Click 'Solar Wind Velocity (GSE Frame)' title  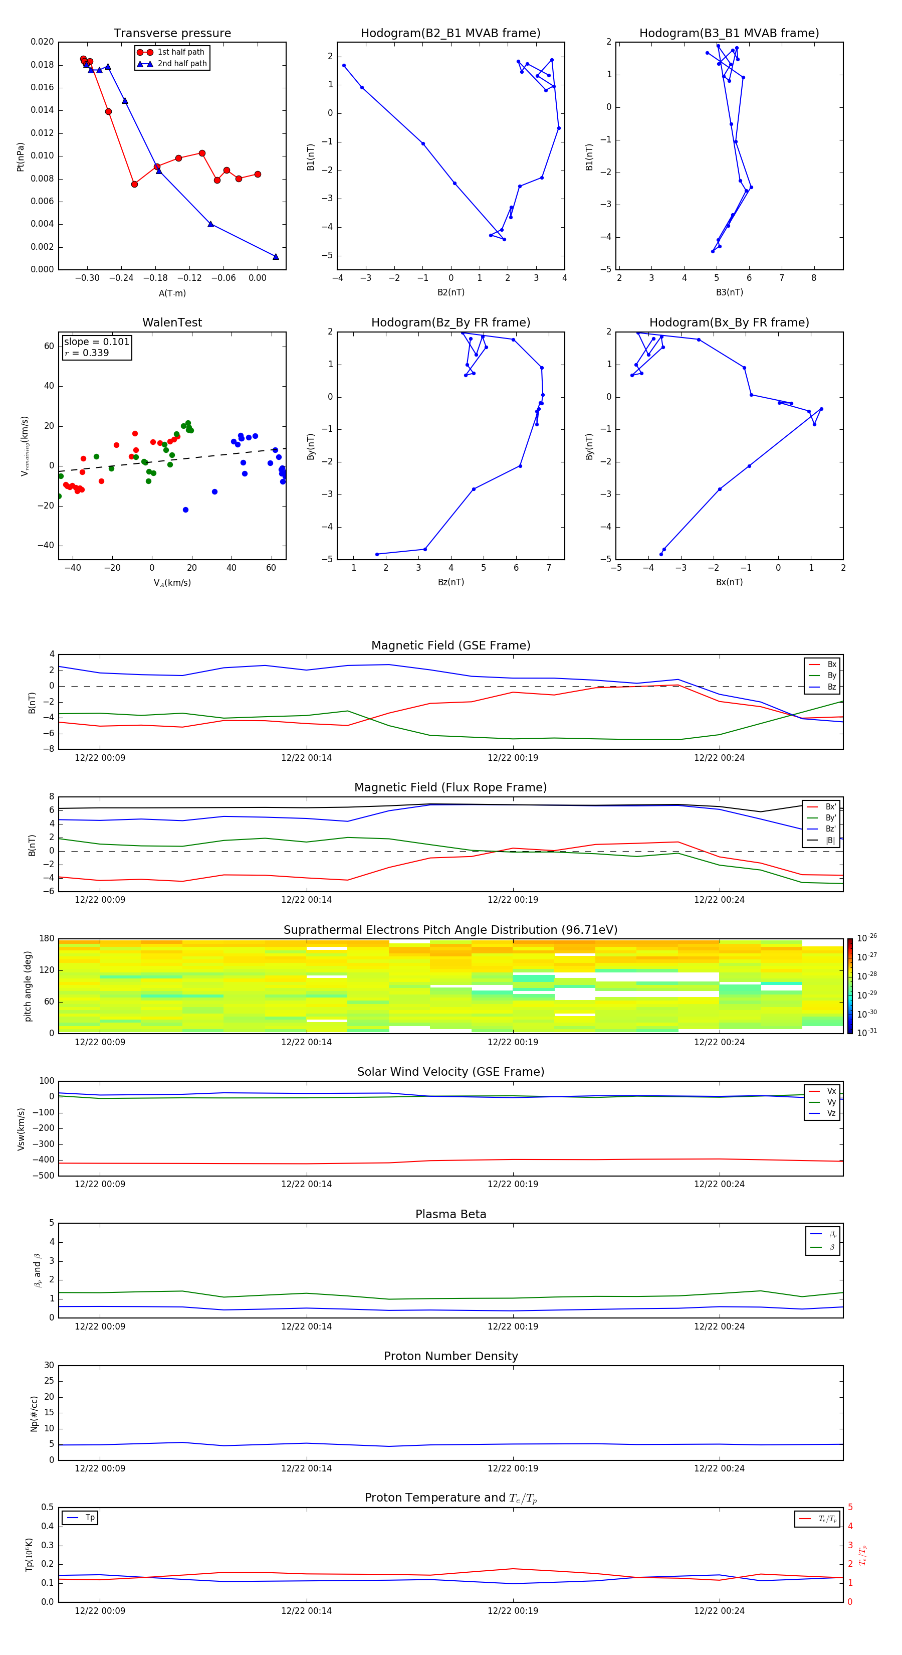450,1072
